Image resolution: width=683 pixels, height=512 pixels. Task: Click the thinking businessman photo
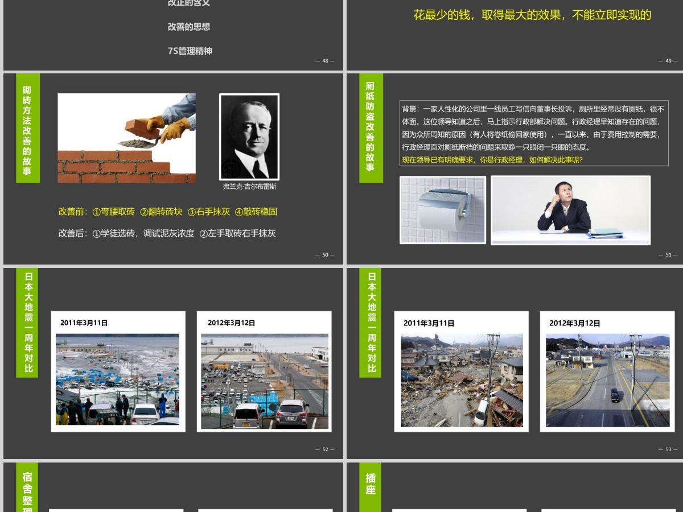(x=571, y=210)
